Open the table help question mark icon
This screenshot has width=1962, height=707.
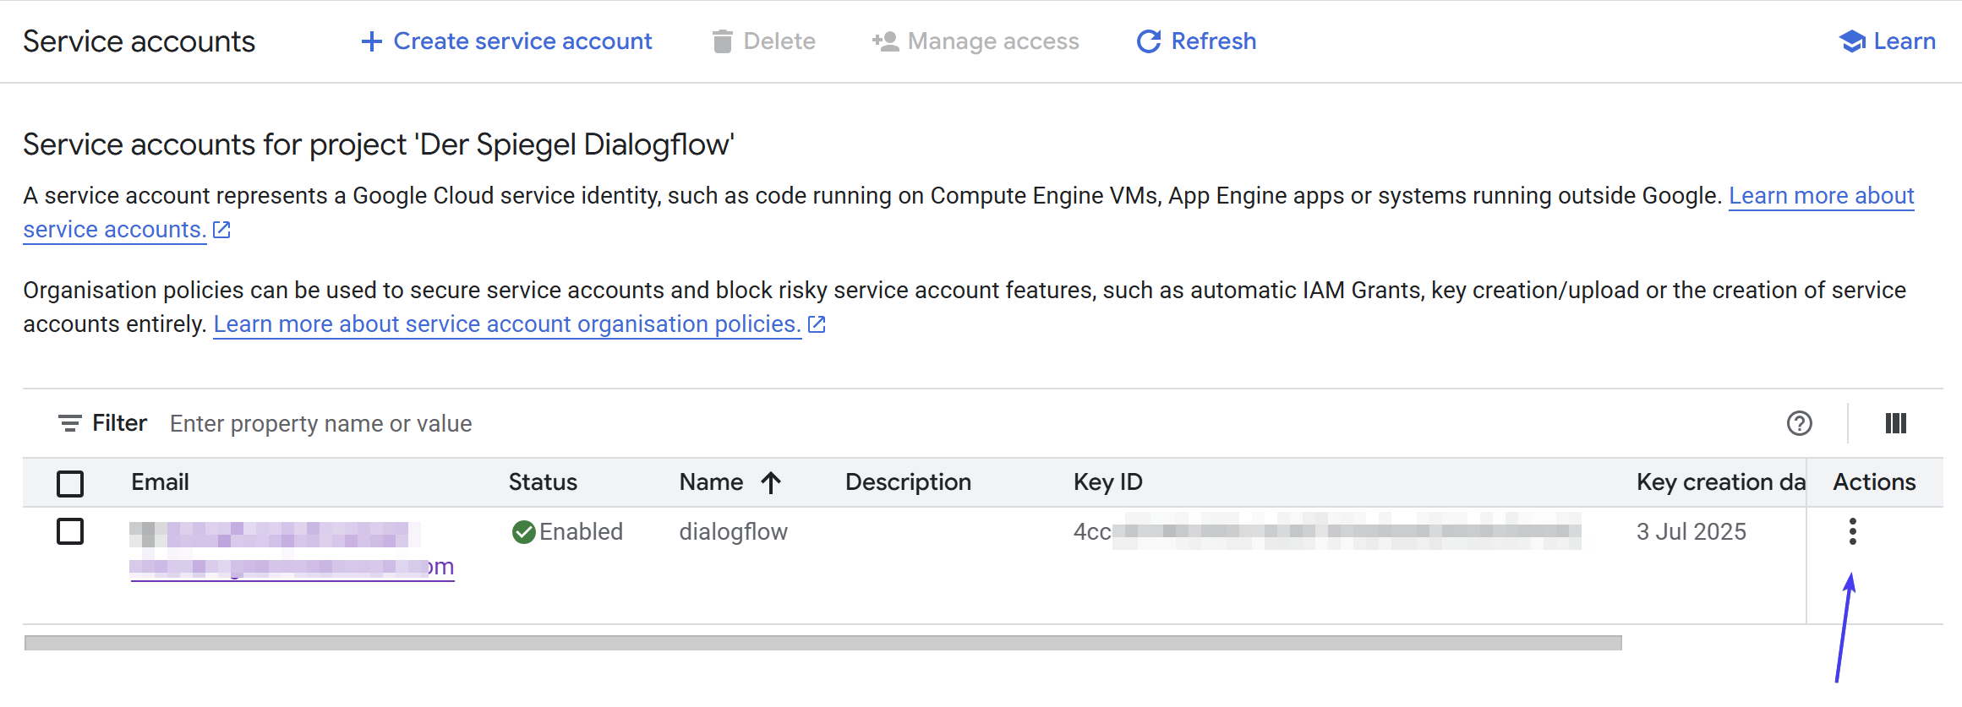point(1799,423)
